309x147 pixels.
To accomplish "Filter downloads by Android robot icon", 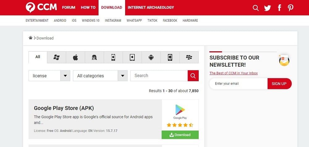I will tap(151, 57).
